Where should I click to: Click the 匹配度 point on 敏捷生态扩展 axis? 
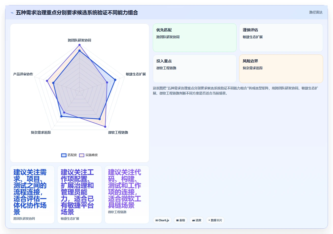[115, 80]
